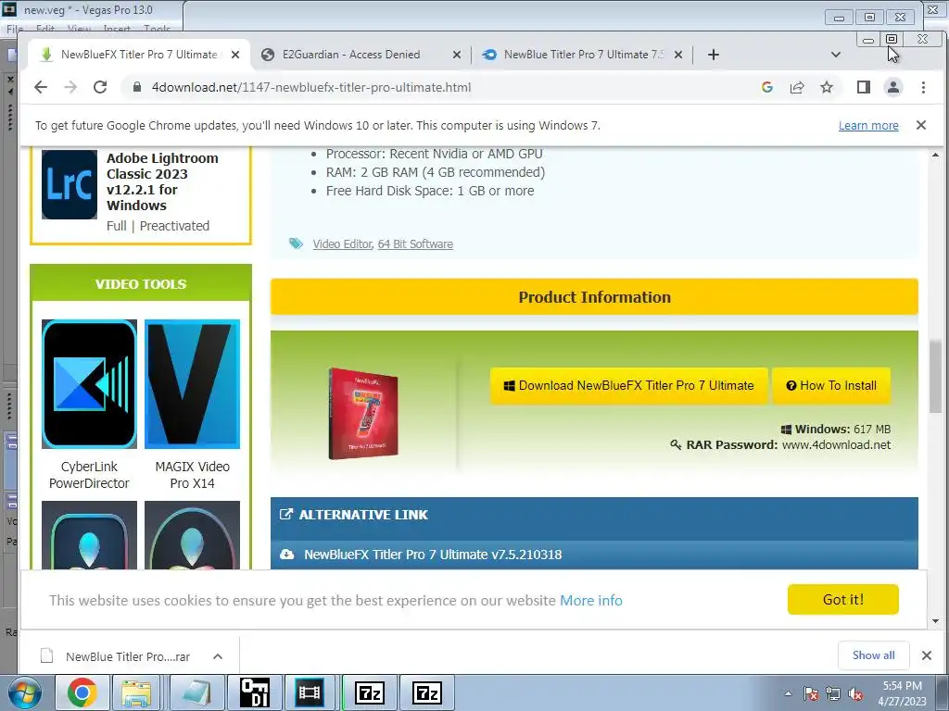
Task: Reload the 4download.net page
Action: coord(100,87)
